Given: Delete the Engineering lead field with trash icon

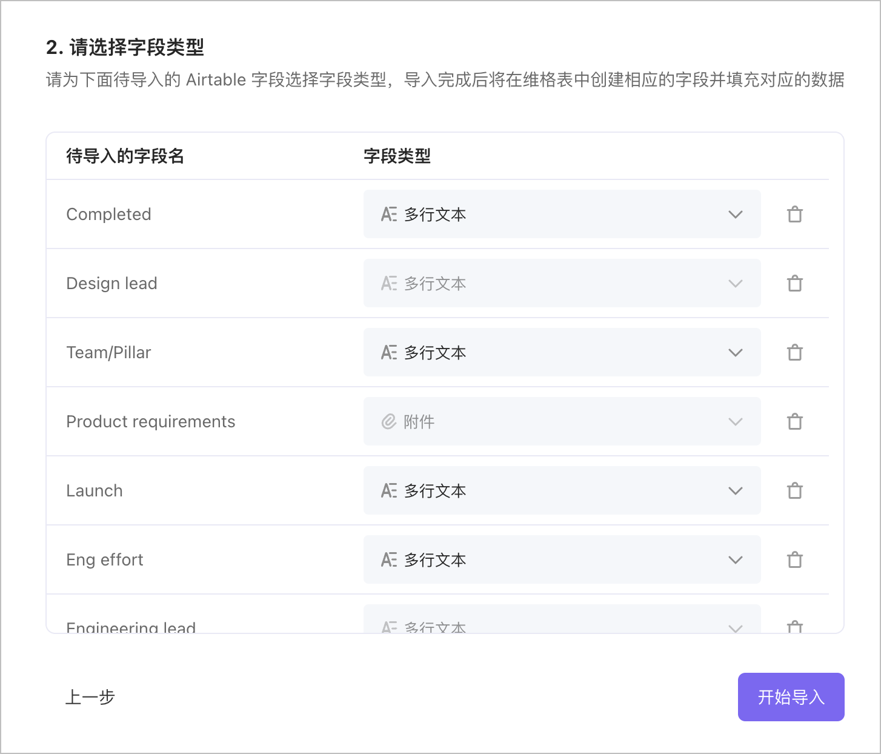Looking at the screenshot, I should point(795,626).
